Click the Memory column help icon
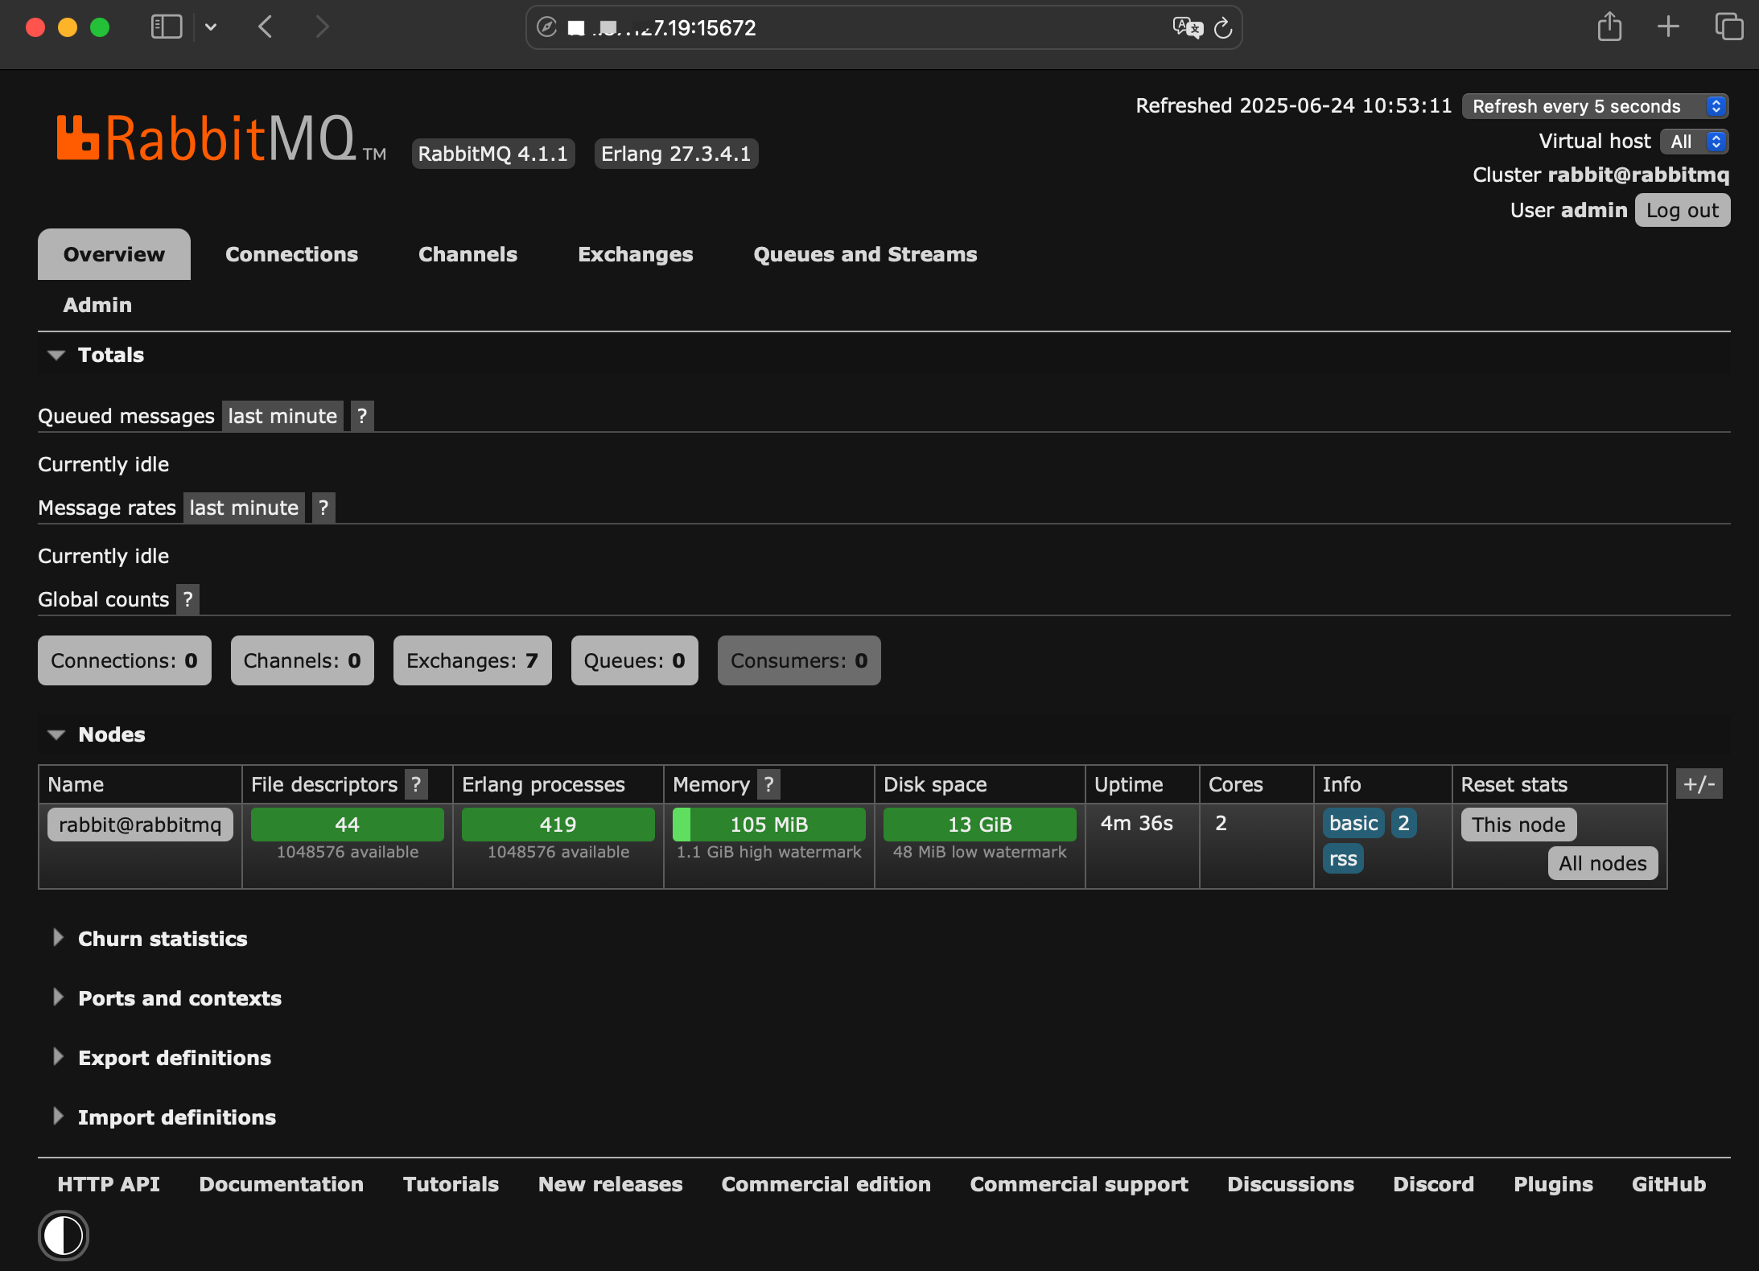 tap(768, 784)
